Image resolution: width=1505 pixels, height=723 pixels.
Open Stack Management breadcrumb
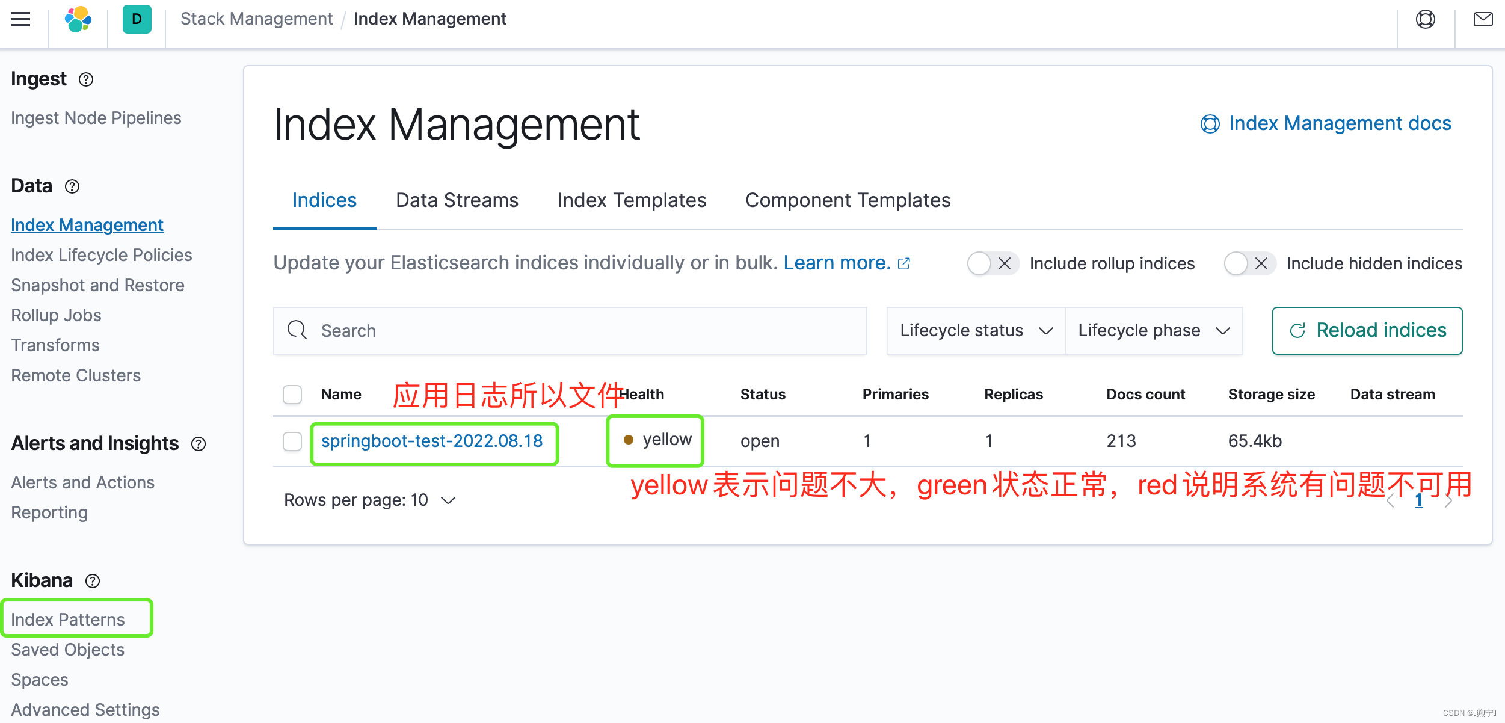256,19
